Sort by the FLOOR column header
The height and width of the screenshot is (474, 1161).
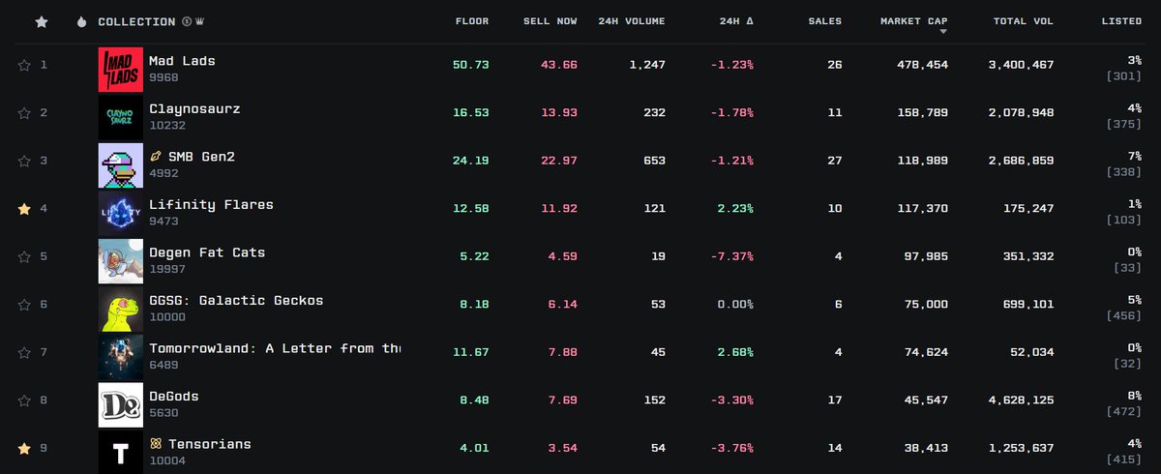(x=472, y=21)
